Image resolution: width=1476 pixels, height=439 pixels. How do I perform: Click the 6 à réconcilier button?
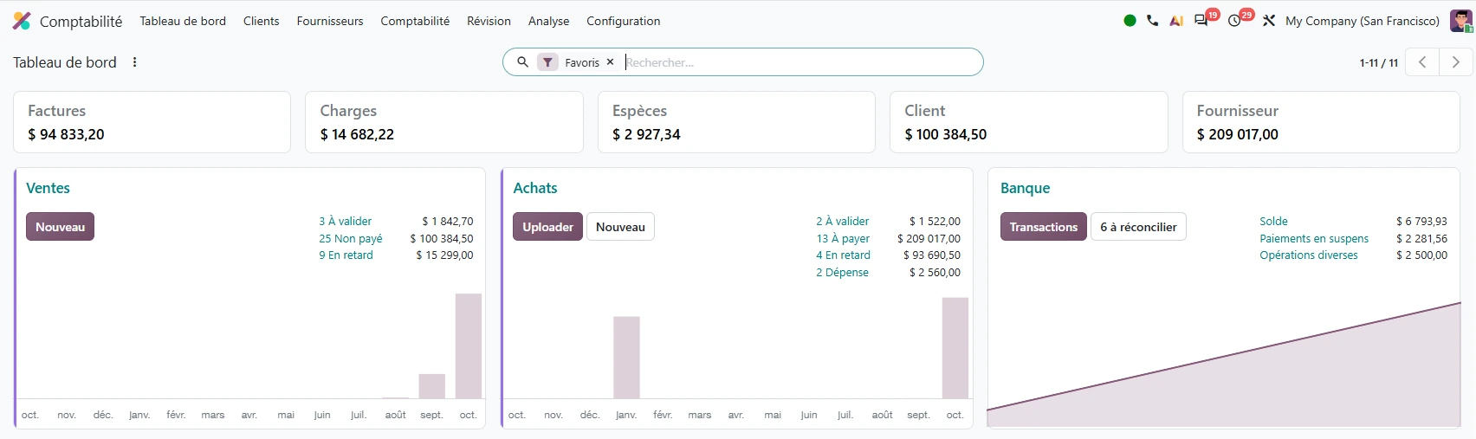point(1138,227)
